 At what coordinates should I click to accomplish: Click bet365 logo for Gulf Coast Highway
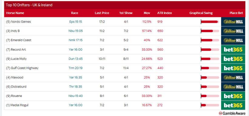[233, 68]
